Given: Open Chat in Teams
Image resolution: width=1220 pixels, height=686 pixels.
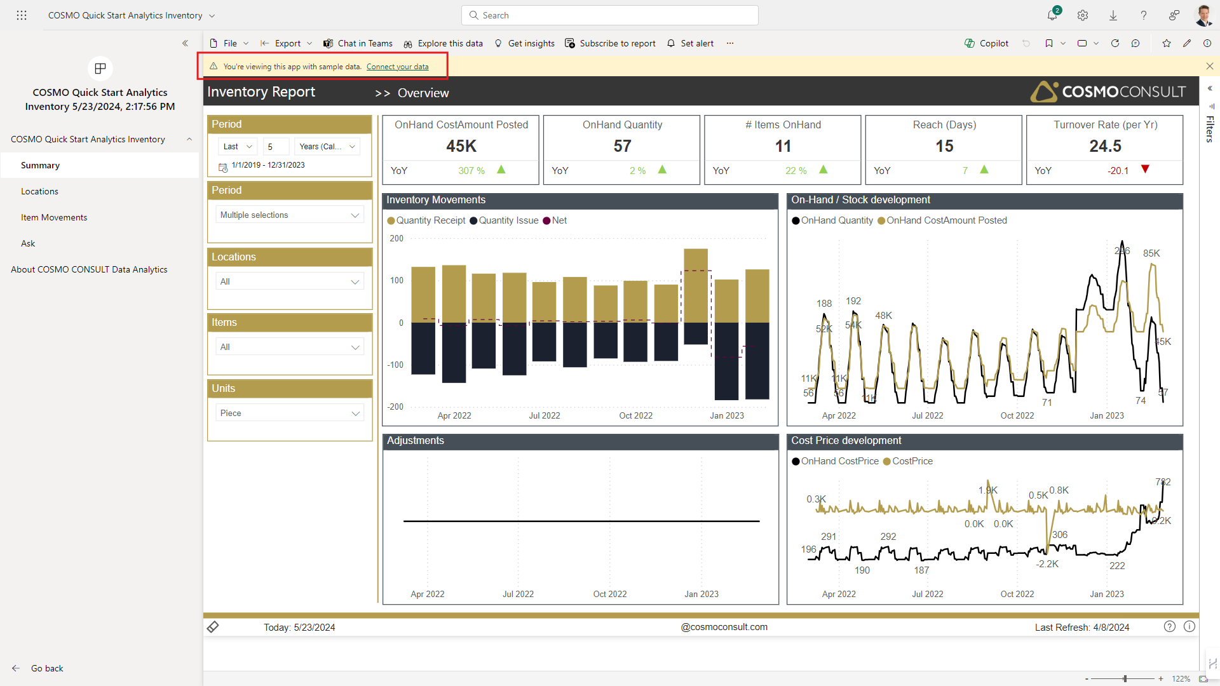Looking at the screenshot, I should pos(358,43).
